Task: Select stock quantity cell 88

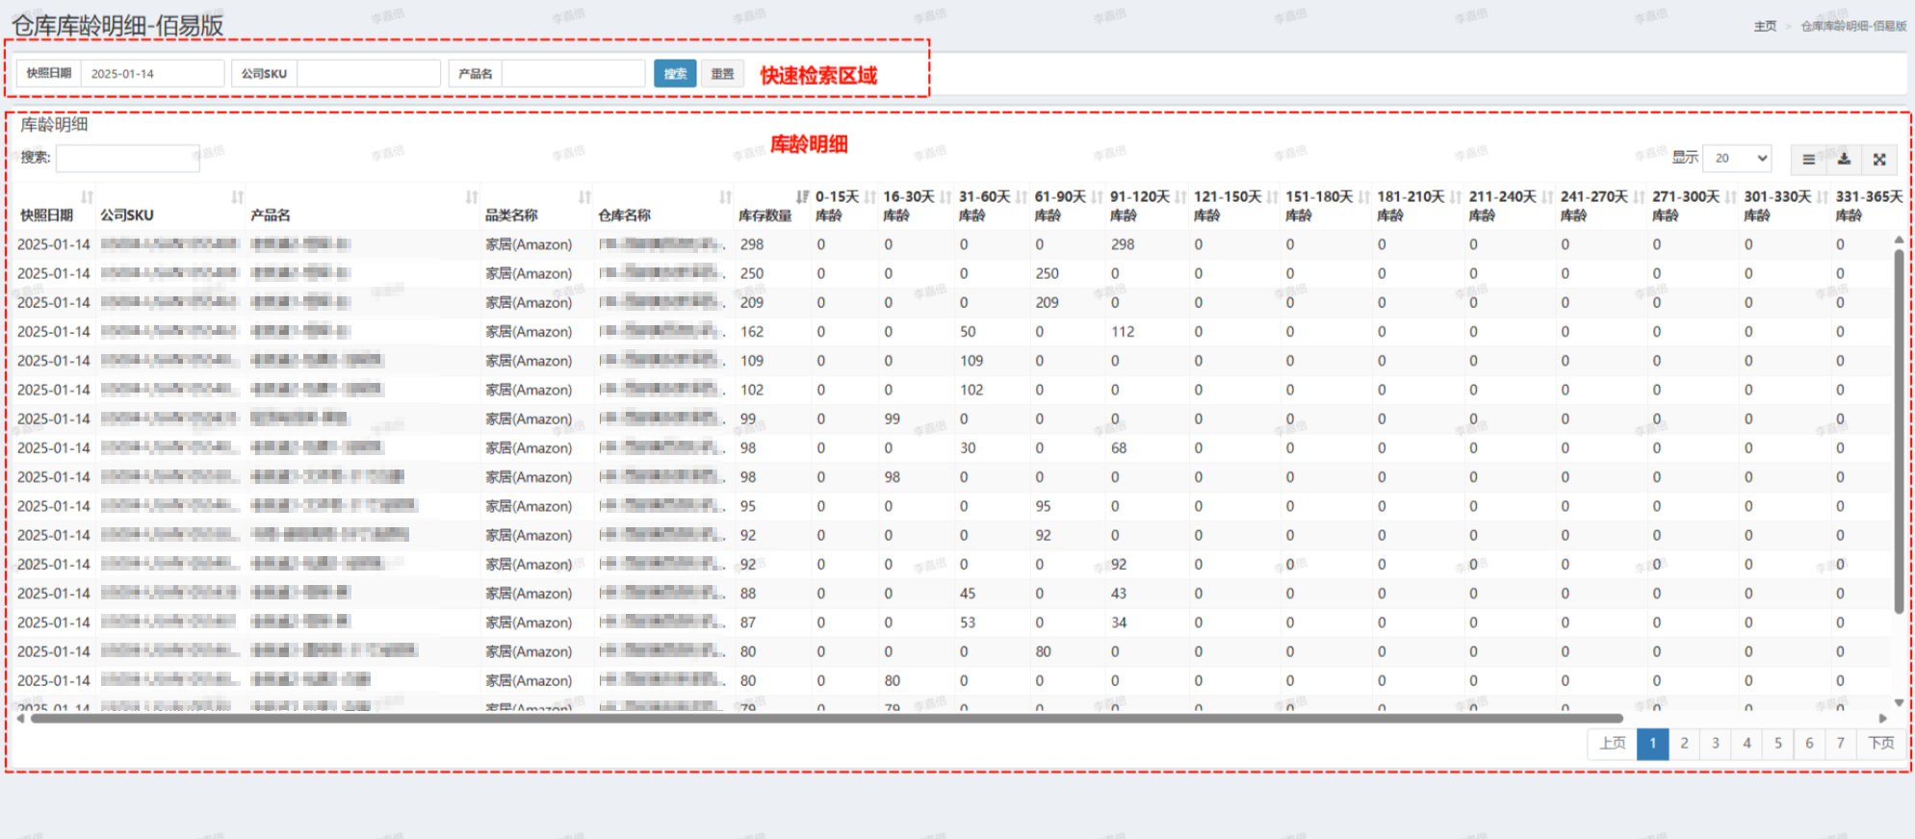Action: 748,593
